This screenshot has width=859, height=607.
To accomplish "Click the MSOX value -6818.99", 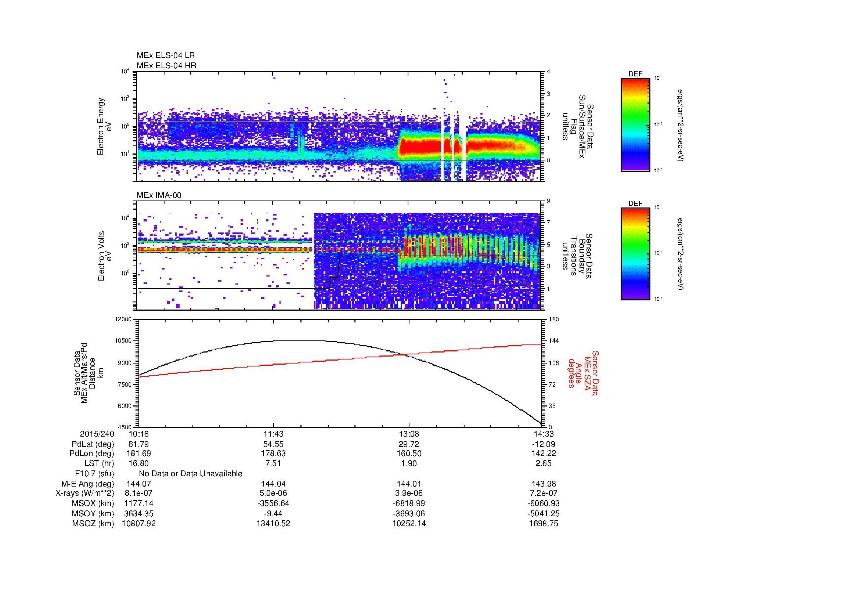I will [409, 503].
